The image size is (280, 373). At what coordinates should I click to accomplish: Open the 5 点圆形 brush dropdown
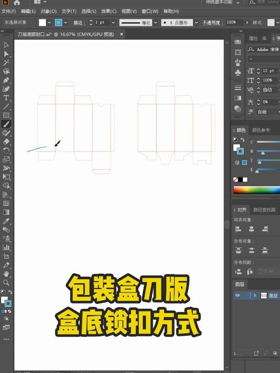pyautogui.click(x=196, y=23)
